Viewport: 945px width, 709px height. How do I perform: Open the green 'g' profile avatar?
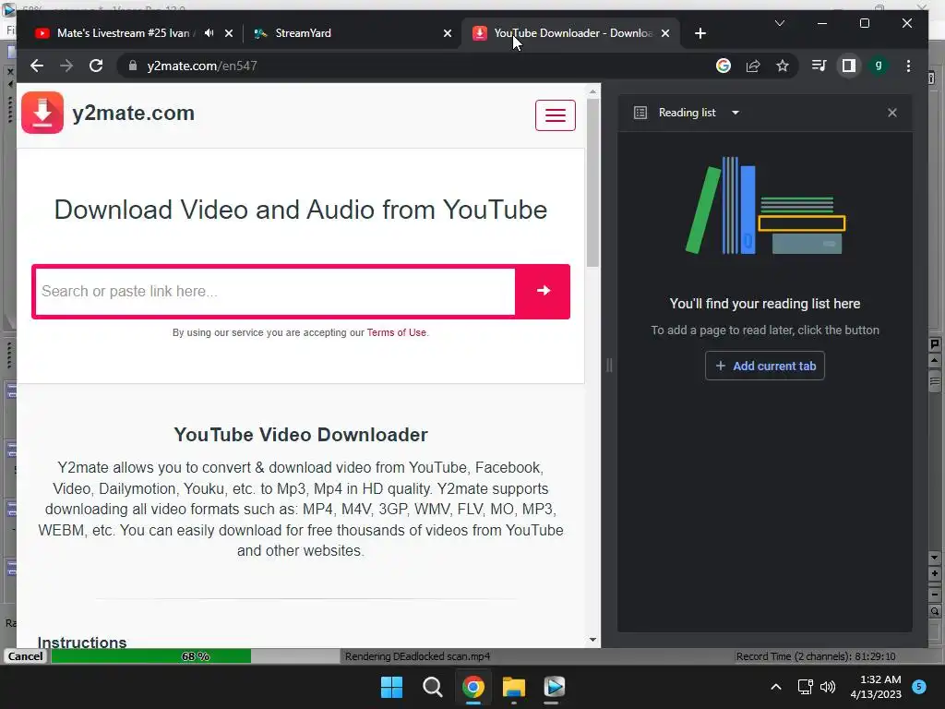(x=879, y=66)
